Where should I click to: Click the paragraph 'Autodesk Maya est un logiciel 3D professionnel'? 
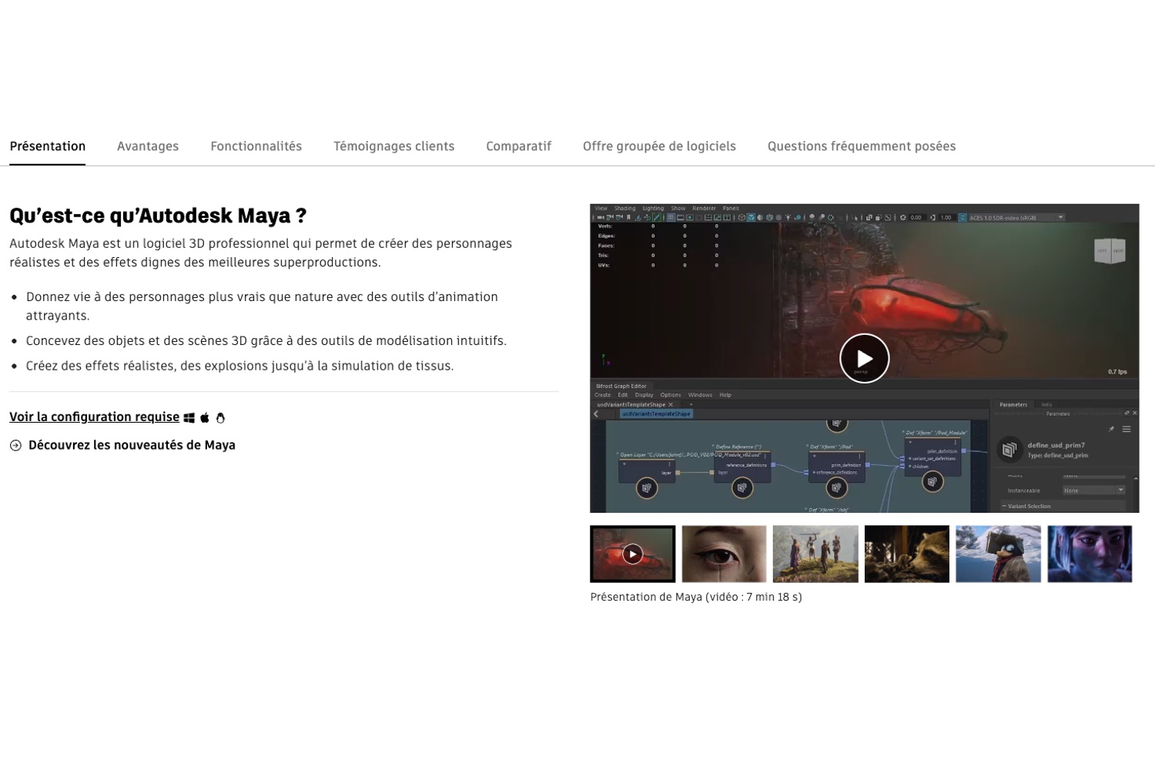(260, 253)
